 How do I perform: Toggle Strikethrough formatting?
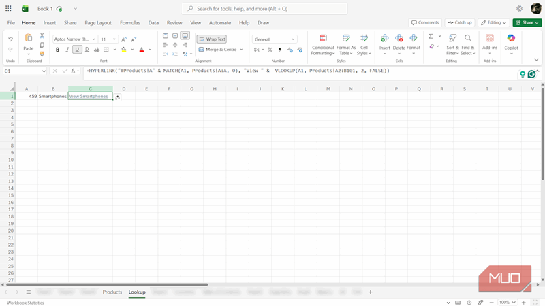click(97, 50)
